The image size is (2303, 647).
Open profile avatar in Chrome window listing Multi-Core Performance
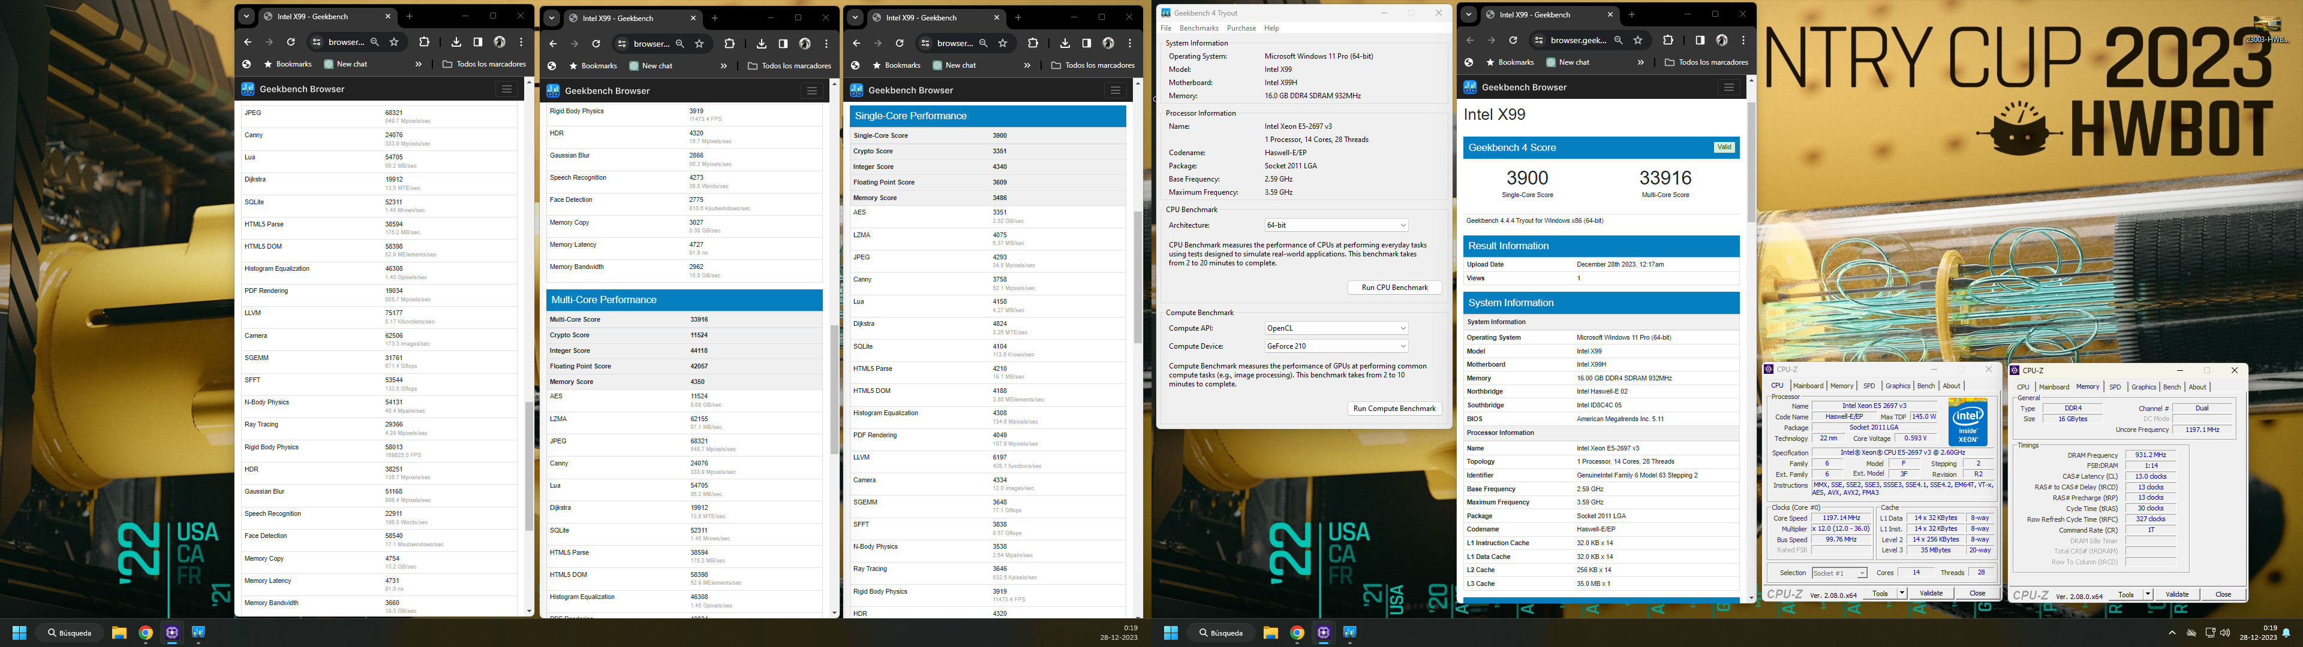tap(805, 44)
